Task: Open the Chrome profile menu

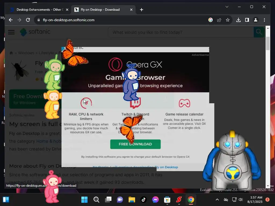Action: coord(256,20)
